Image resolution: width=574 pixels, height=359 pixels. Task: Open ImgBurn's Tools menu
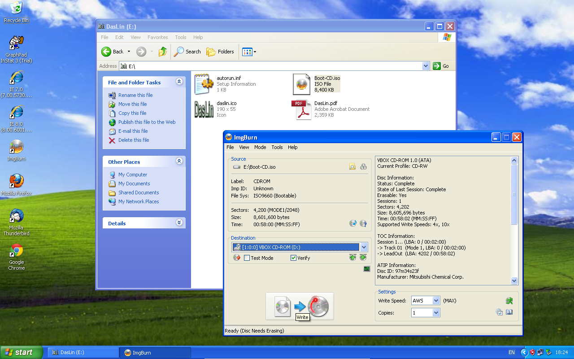(277, 147)
